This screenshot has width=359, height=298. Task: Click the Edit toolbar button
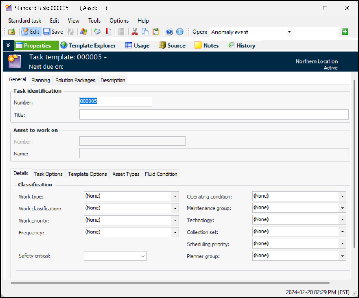tap(31, 32)
